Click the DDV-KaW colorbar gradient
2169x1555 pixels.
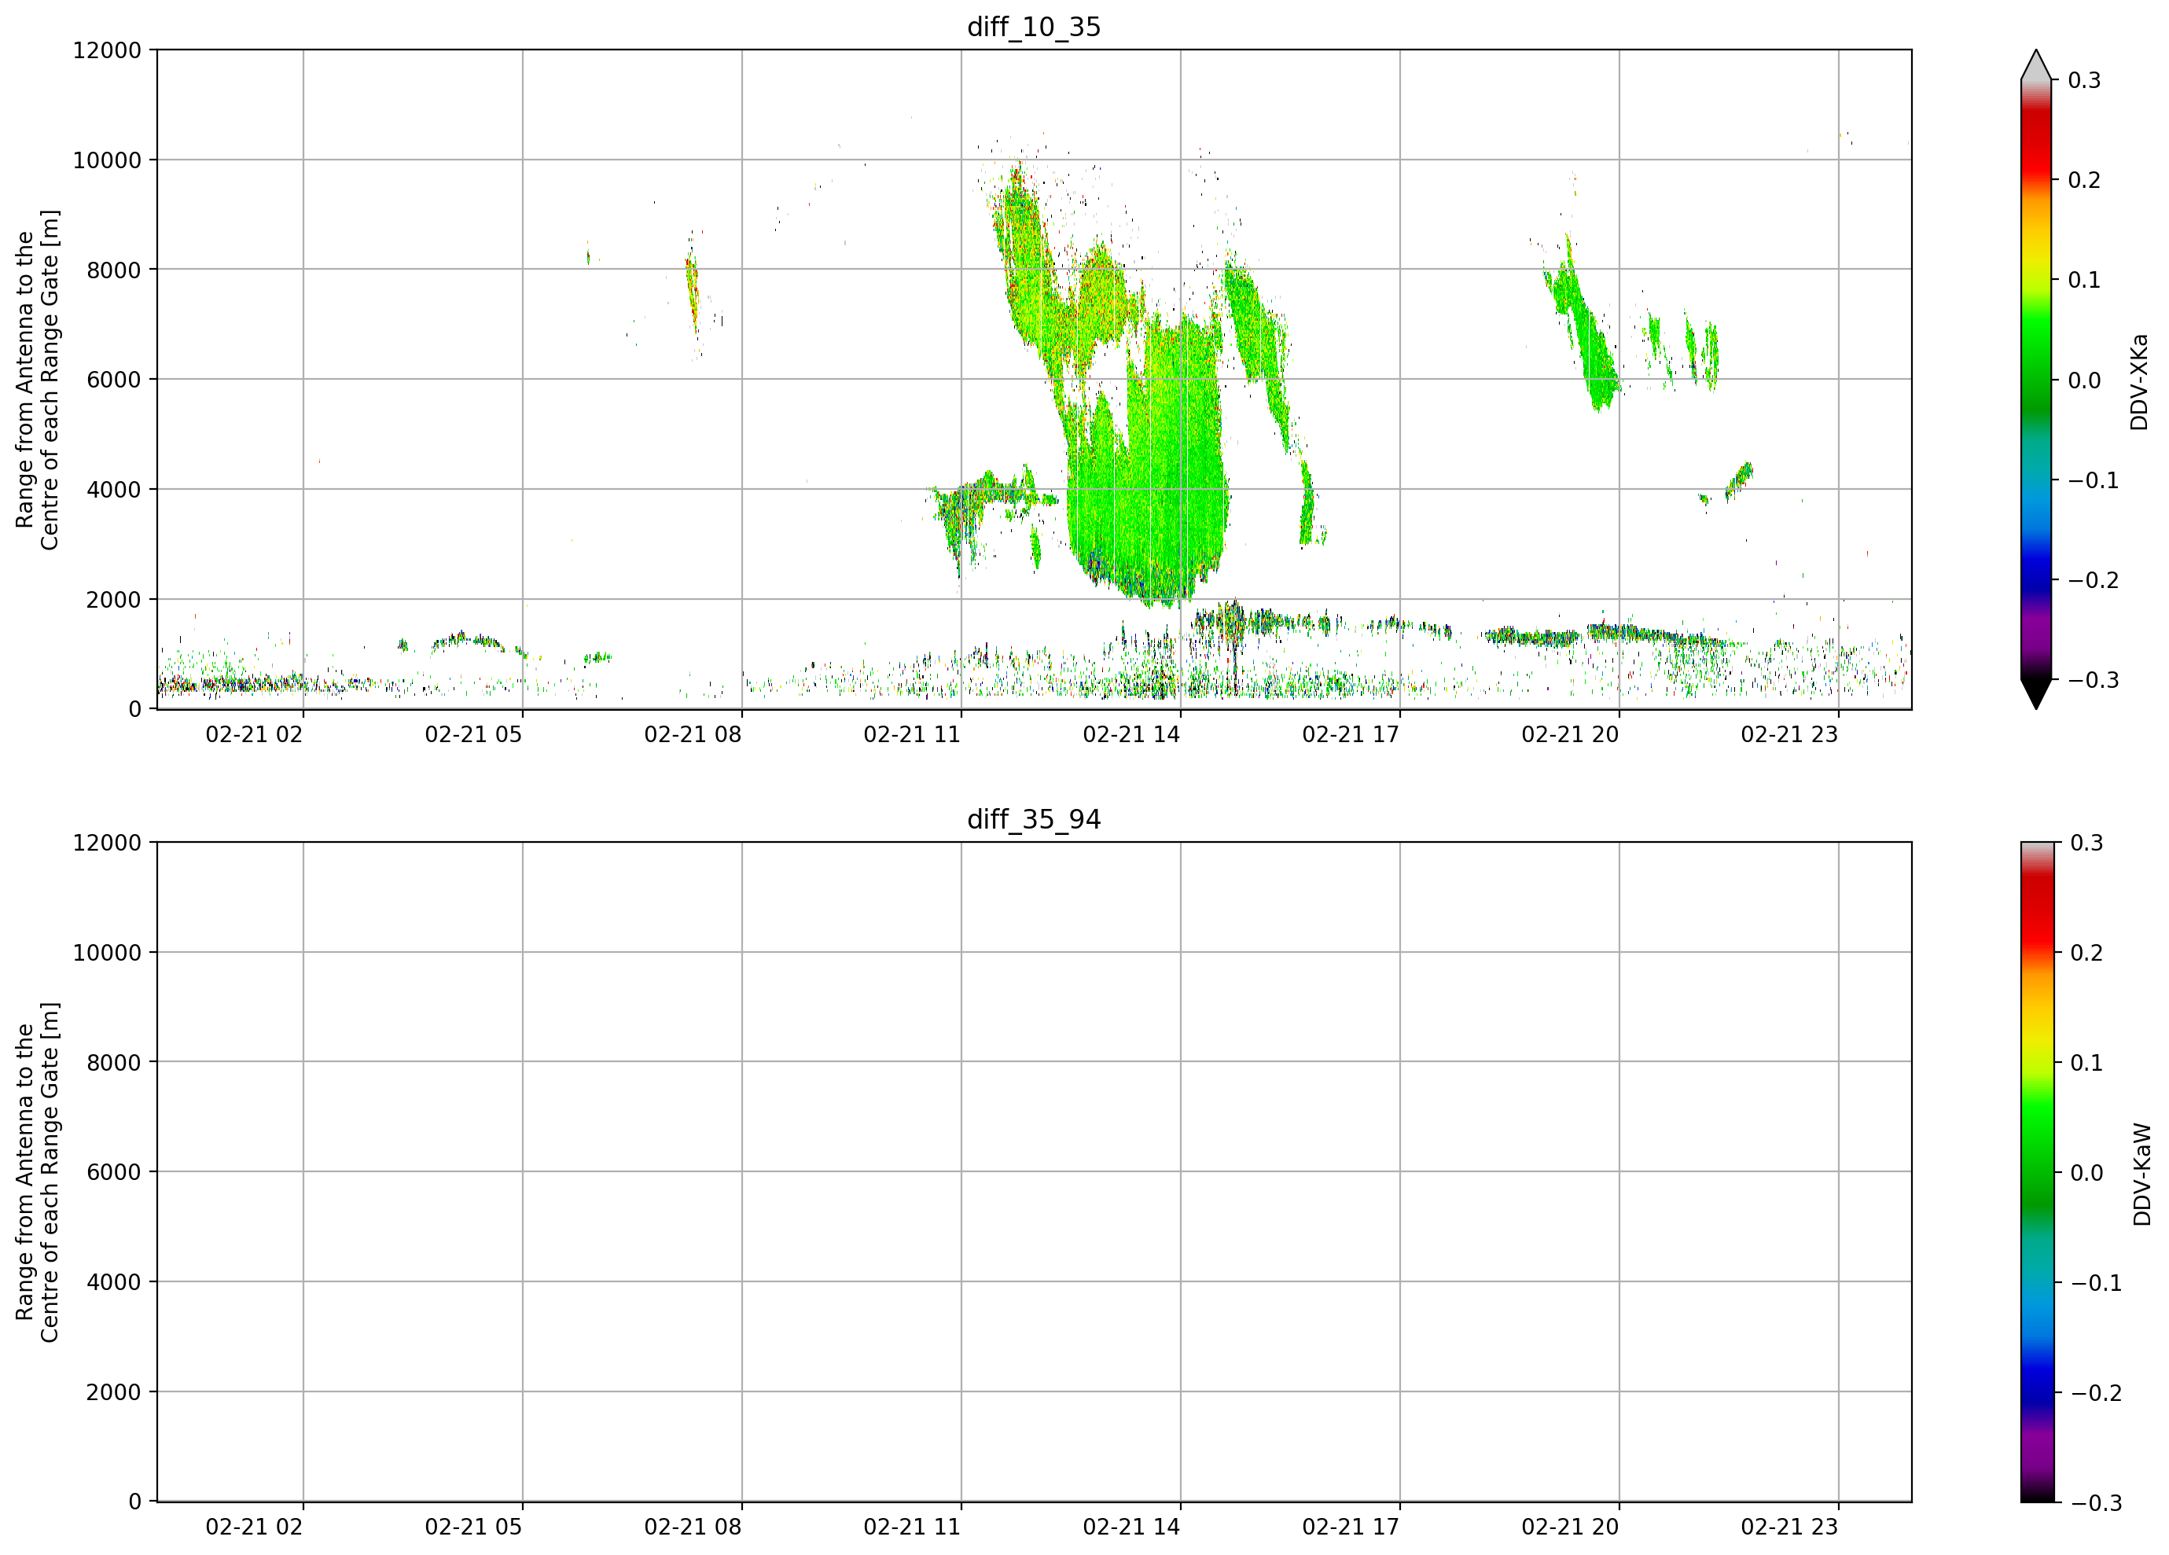(2036, 1172)
